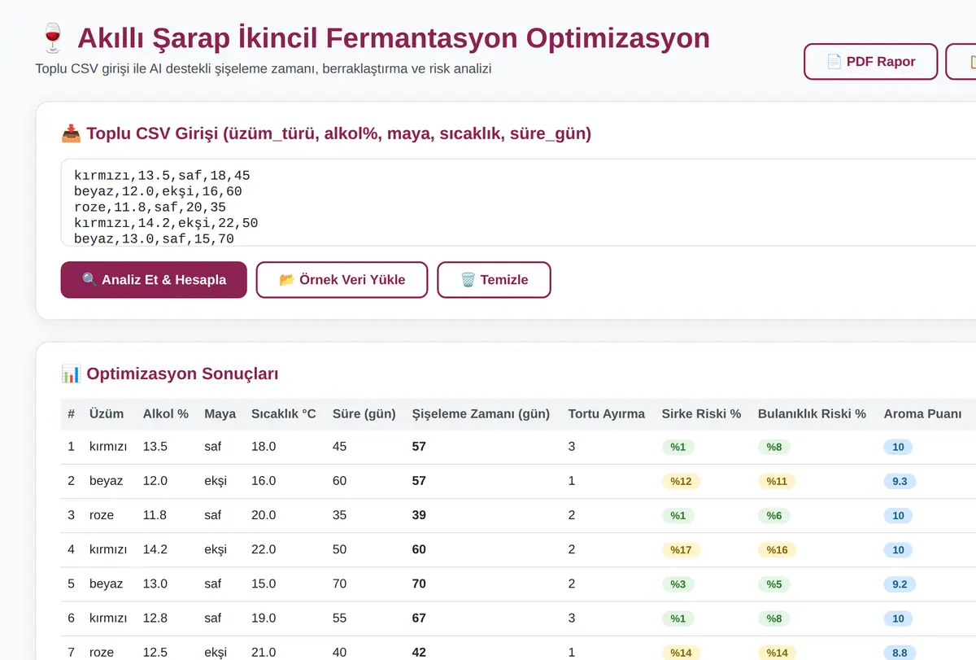Click the Aroma Puanı column header

[x=922, y=413]
